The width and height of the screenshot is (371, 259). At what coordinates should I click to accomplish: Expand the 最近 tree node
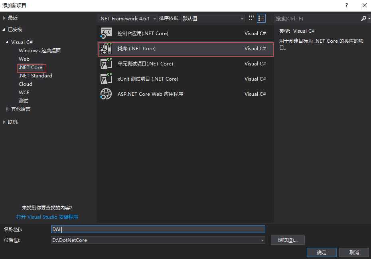pyautogui.click(x=4, y=18)
